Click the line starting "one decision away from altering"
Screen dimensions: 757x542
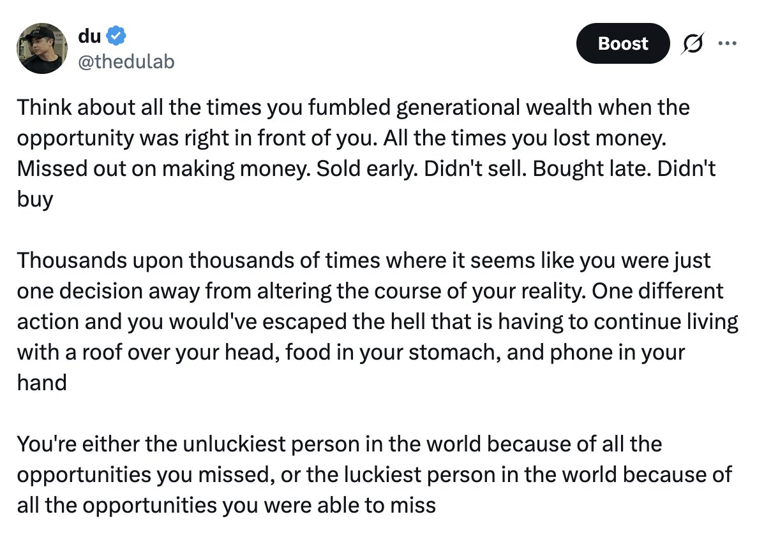tap(370, 291)
